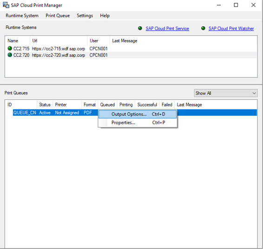Open the SAP Cloud Print Service link
The image size is (263, 249).
(x=167, y=28)
